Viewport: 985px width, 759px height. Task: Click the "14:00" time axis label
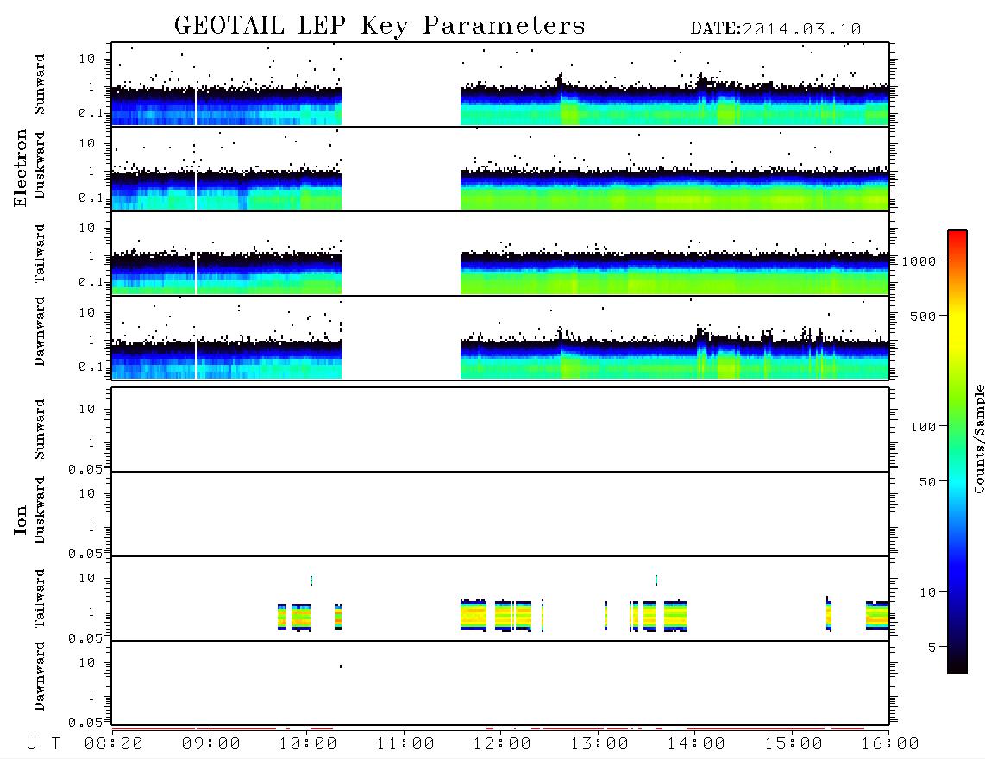(696, 744)
